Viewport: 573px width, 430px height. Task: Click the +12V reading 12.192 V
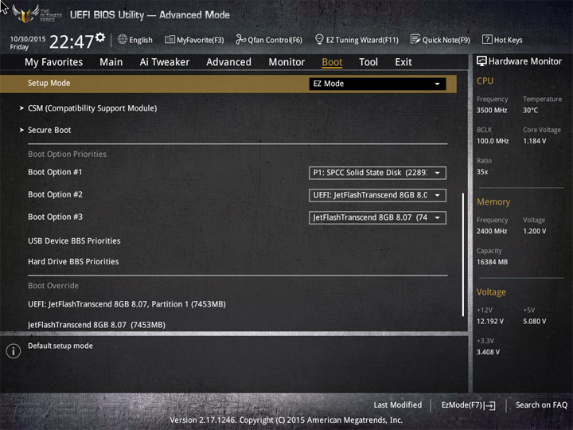tap(490, 321)
